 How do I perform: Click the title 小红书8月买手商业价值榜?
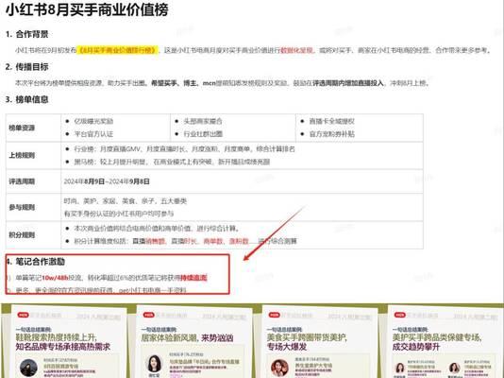pos(87,9)
